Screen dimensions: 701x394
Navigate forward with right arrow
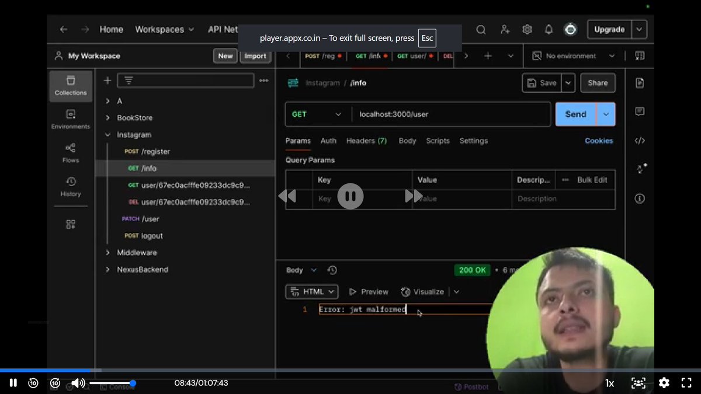[85, 29]
